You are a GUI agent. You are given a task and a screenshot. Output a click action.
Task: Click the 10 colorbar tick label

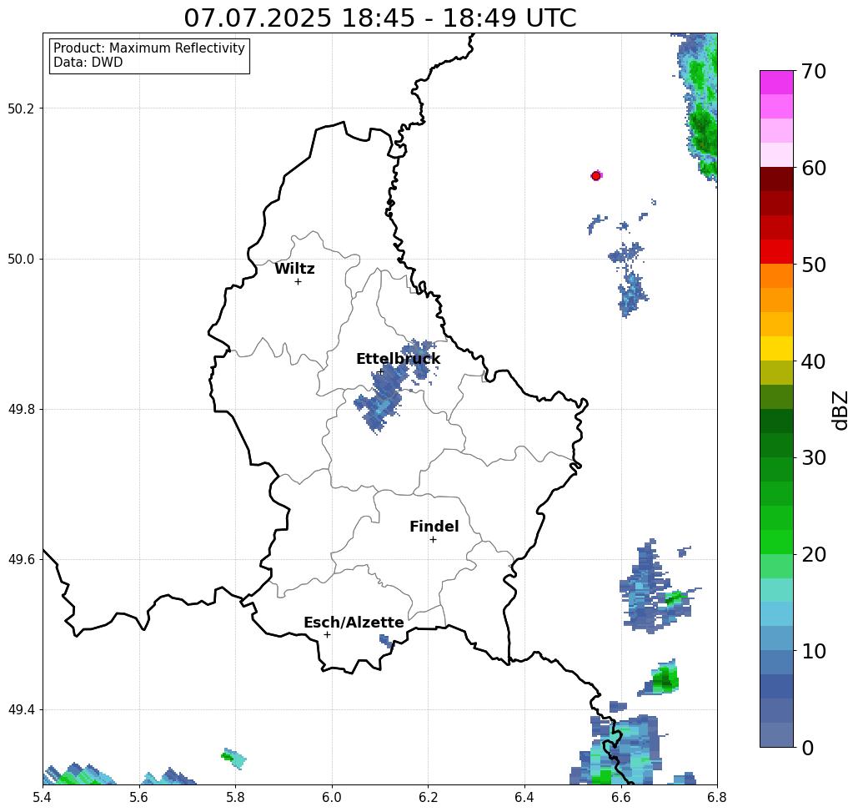[814, 651]
